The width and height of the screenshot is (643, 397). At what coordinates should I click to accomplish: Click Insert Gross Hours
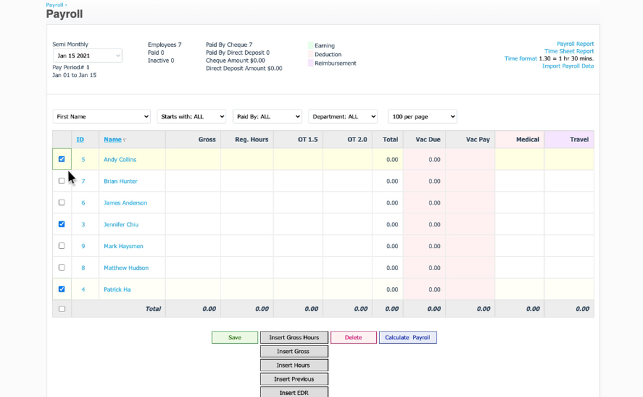(x=294, y=337)
